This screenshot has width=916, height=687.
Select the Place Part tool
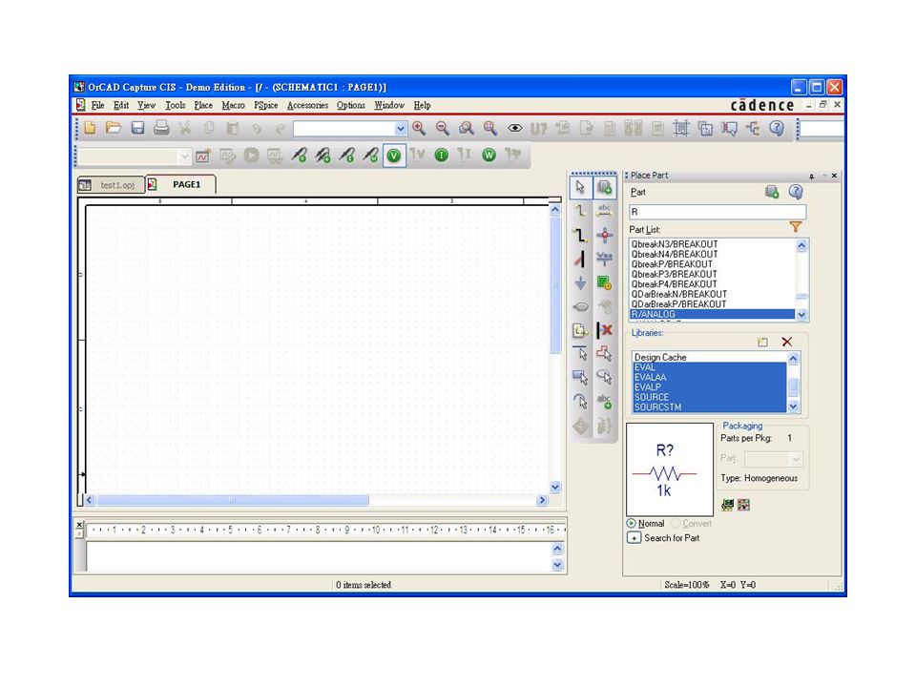[605, 187]
